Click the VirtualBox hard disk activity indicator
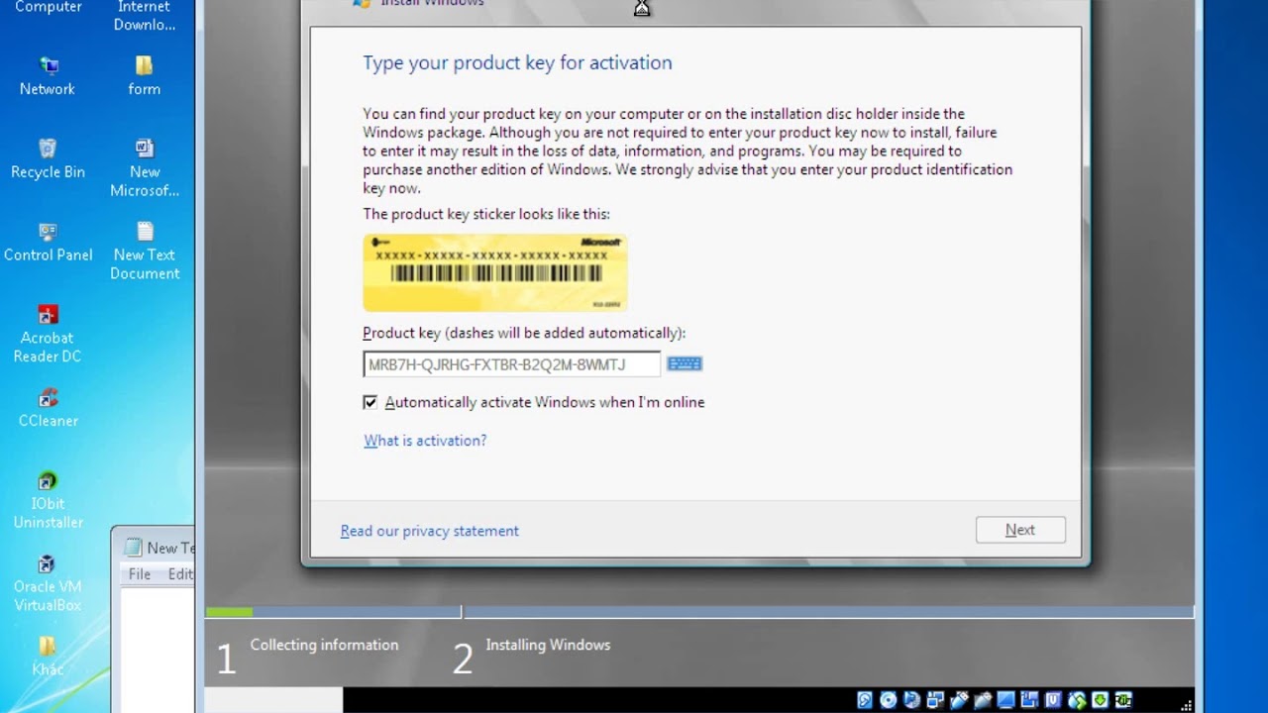This screenshot has height=713, width=1268. [x=865, y=700]
